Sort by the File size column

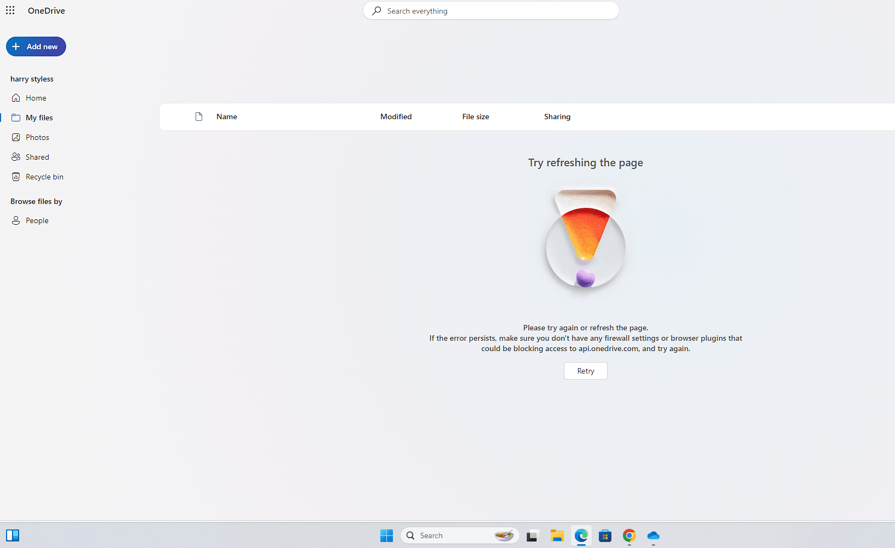tap(475, 116)
